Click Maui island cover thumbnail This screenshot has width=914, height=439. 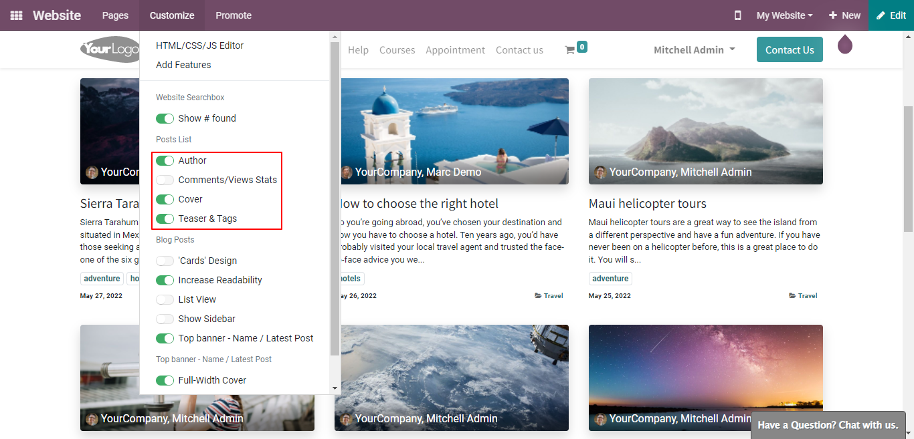pos(705,131)
